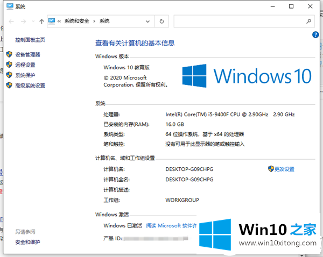Click the 没有可用于此显示器的笔或触控输入 text

tap(205, 144)
